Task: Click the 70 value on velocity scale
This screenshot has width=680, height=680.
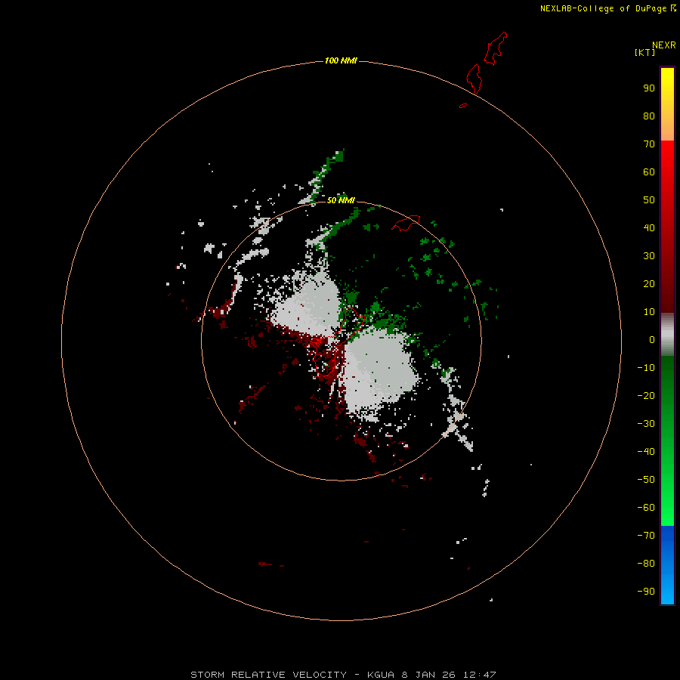Action: pos(649,144)
